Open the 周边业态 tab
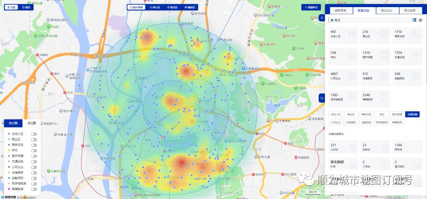427x199 pixels. tap(387, 11)
